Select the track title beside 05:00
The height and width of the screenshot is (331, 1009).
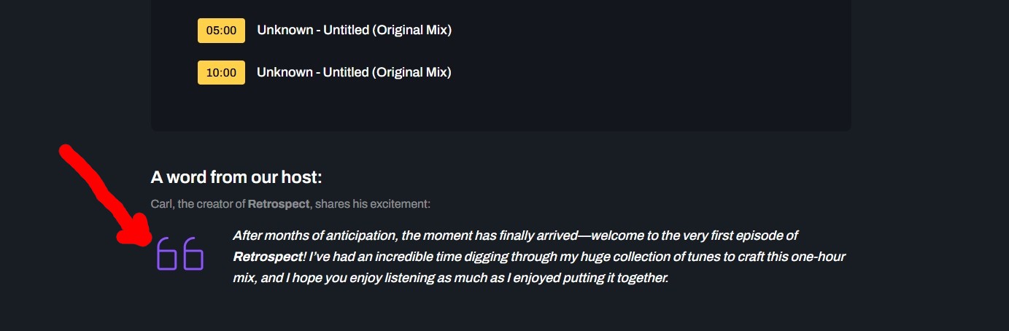[354, 31]
